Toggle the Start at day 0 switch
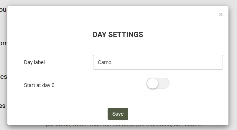 tap(158, 83)
